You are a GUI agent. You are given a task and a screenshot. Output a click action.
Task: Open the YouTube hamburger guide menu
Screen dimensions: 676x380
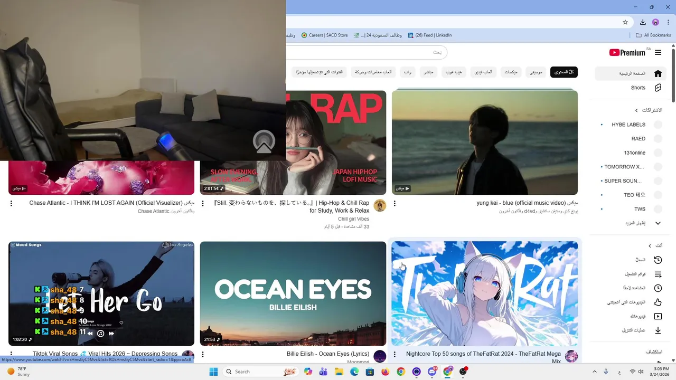click(658, 53)
